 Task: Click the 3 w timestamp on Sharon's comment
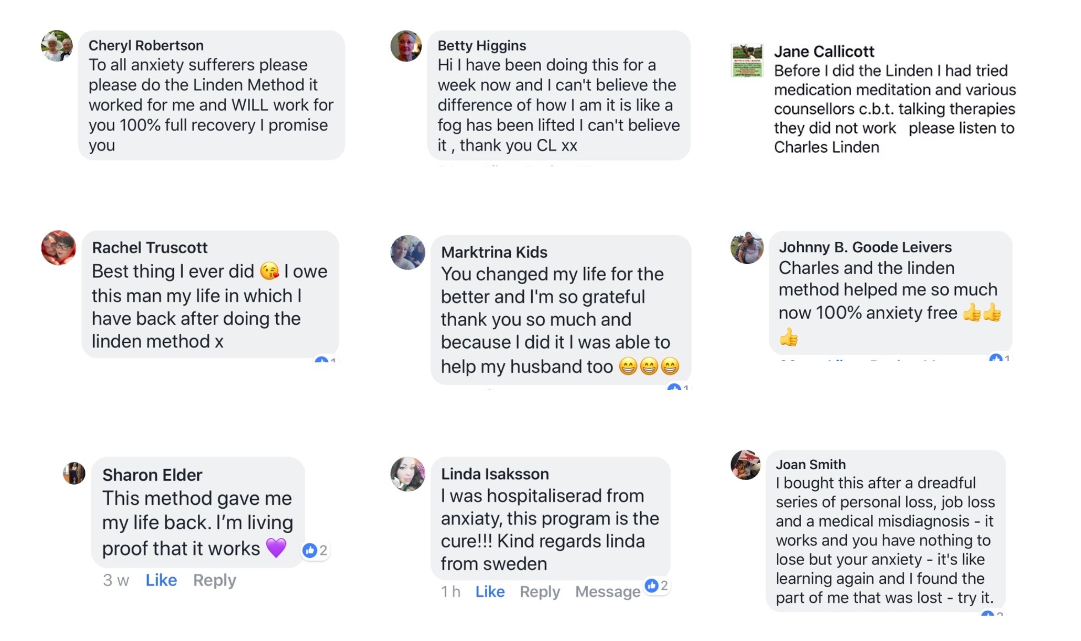click(116, 580)
